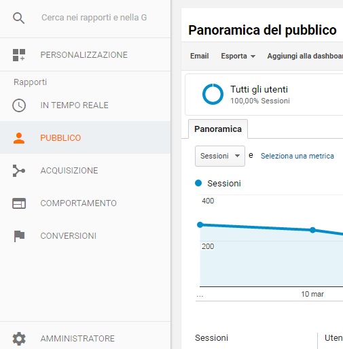Screen dimensions: 343x349
Task: Click the 'Panoramica del pubblico' page title
Action: (262, 30)
